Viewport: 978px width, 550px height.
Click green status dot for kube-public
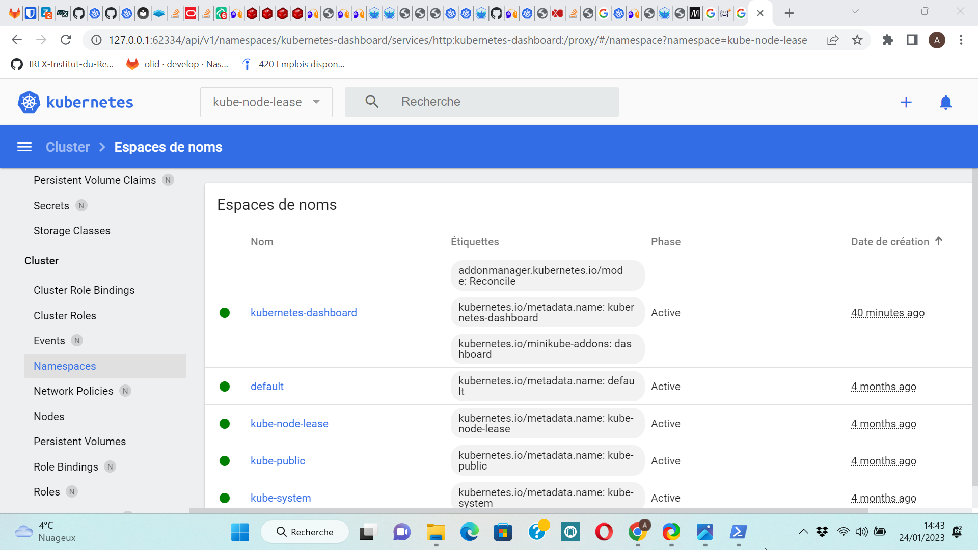(x=225, y=461)
